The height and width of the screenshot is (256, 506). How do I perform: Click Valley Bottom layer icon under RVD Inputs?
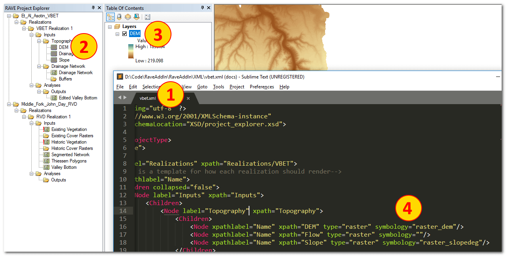[x=46, y=167]
